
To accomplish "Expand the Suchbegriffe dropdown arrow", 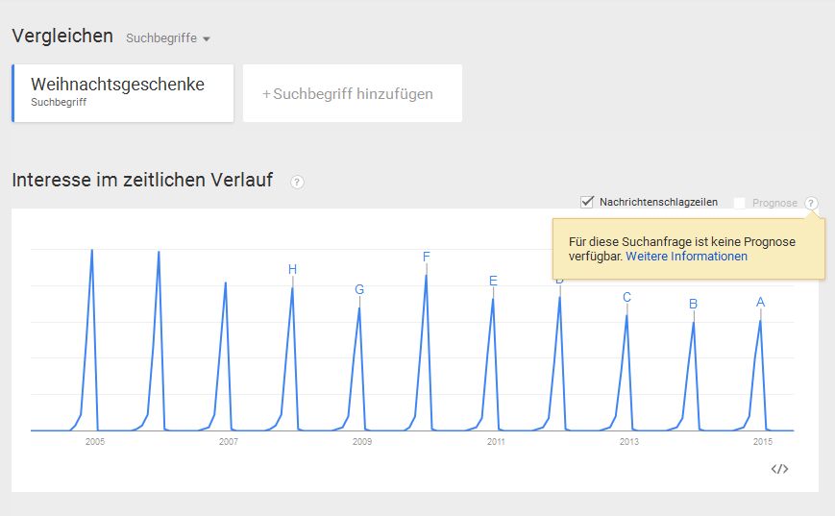I will 207,38.
